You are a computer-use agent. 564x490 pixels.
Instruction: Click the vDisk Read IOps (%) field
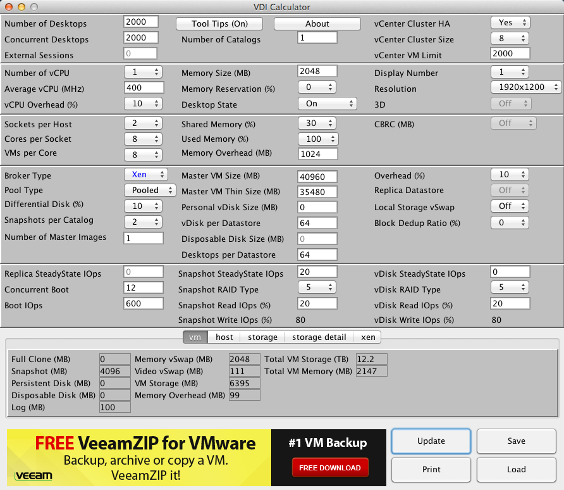point(510,303)
